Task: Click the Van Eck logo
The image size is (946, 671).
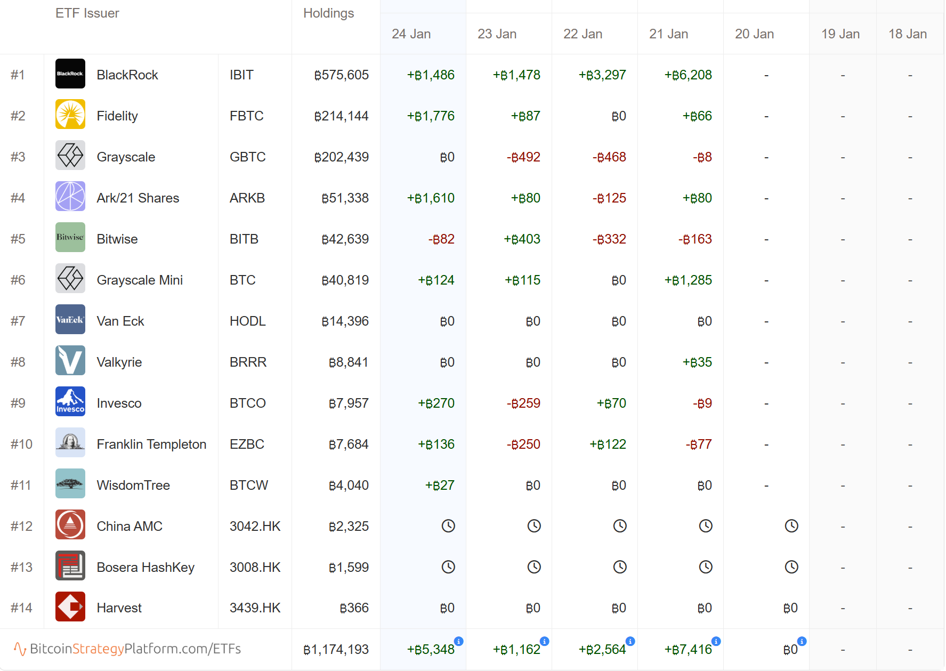Action: coord(70,319)
